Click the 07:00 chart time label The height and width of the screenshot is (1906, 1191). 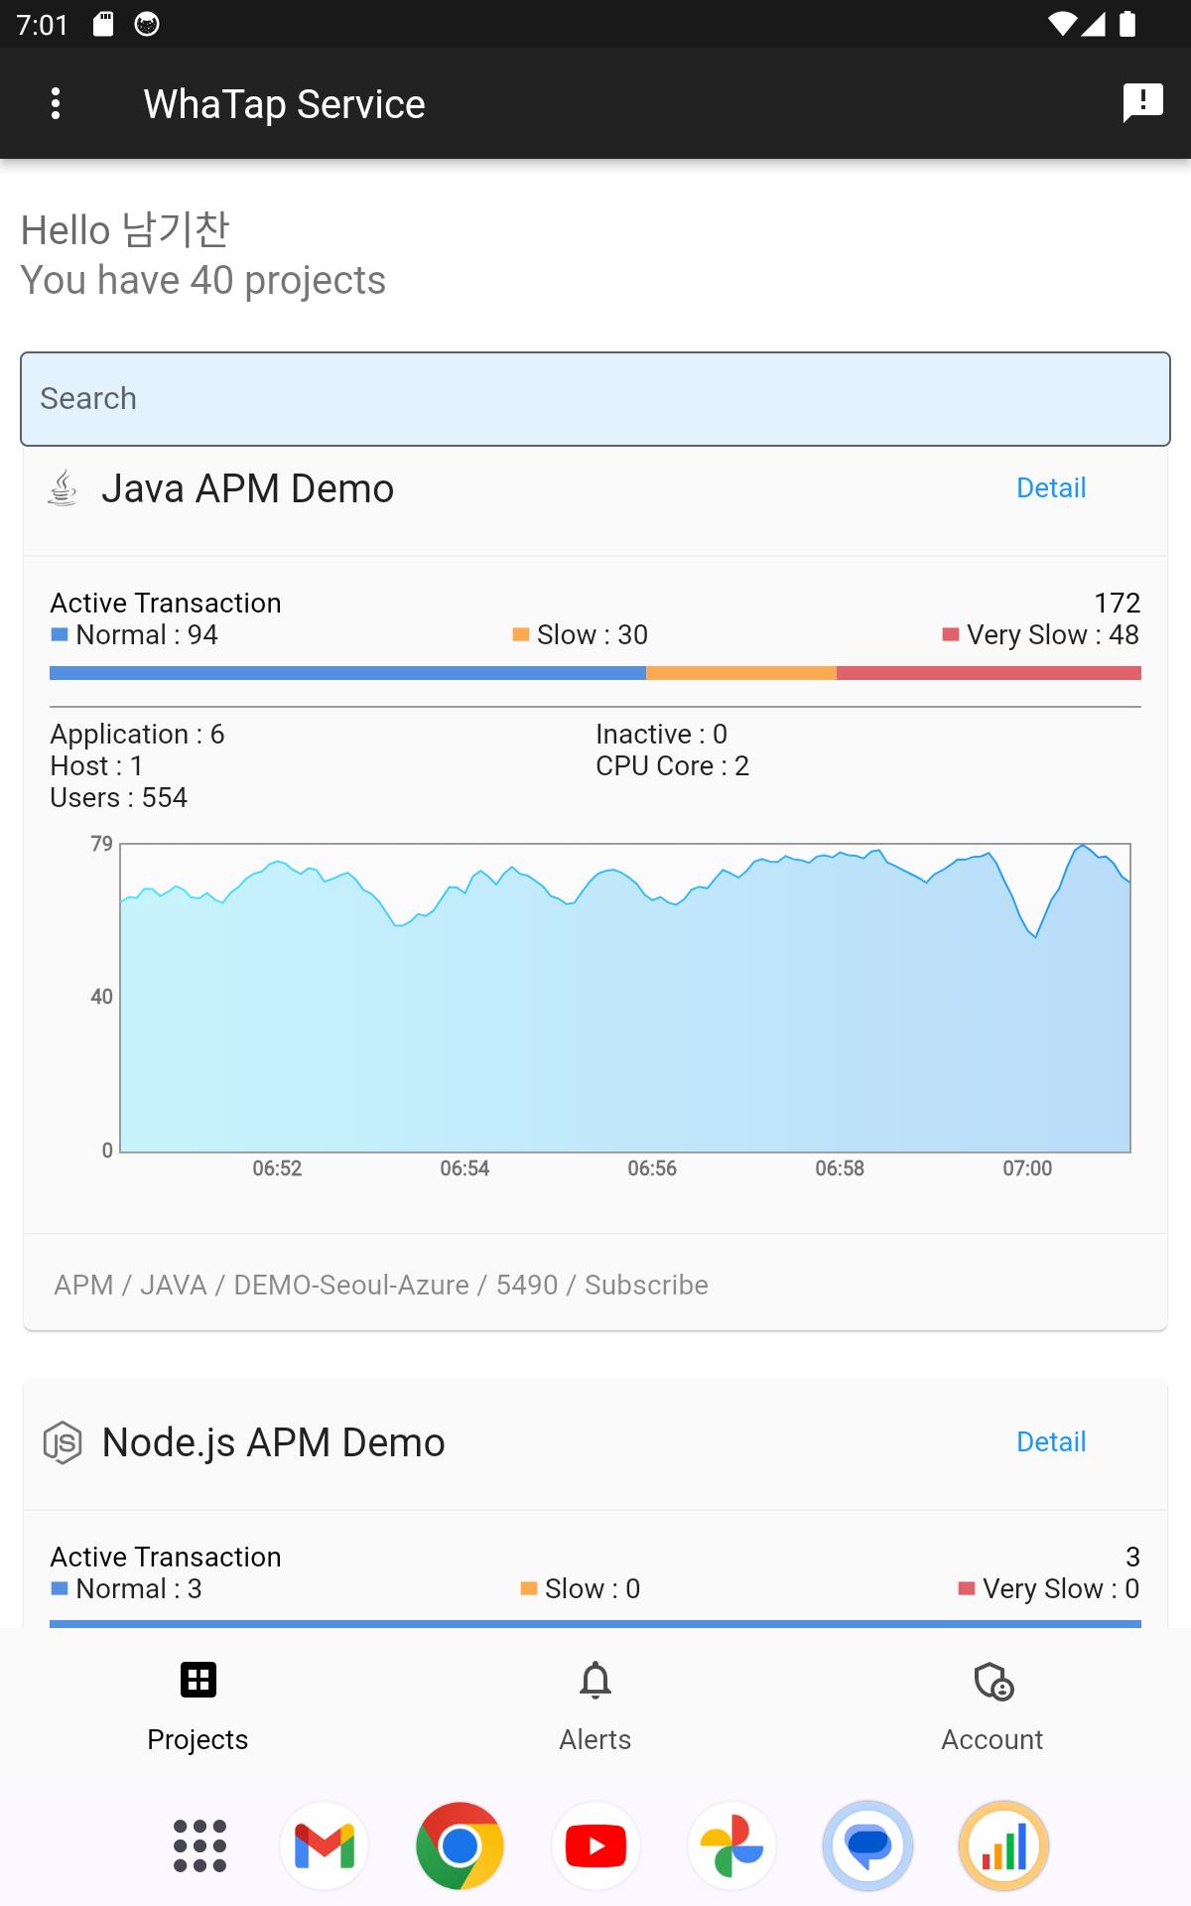[1027, 1168]
